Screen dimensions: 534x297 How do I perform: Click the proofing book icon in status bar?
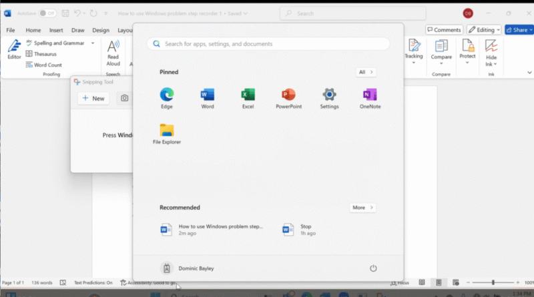click(63, 283)
